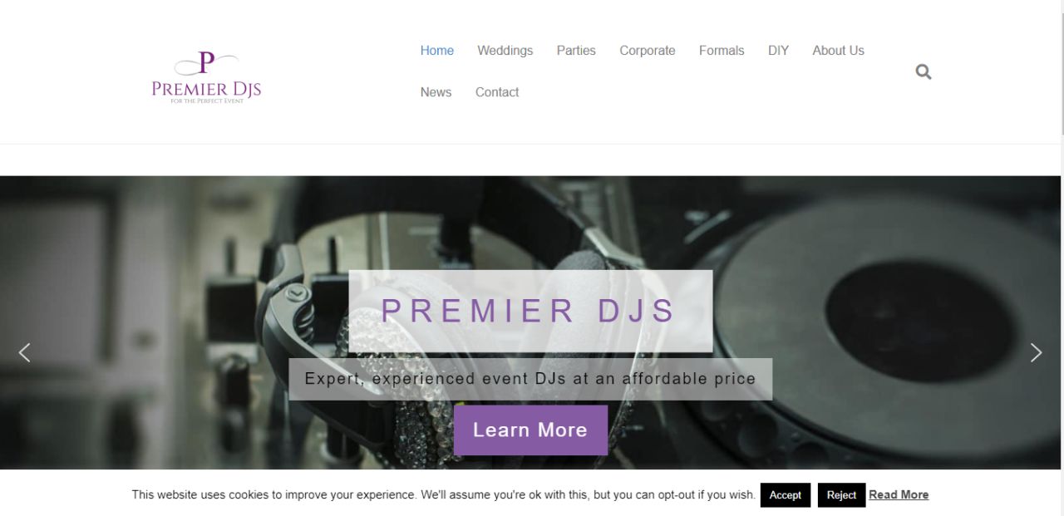1064x516 pixels.
Task: Open the News page
Action: click(x=436, y=92)
